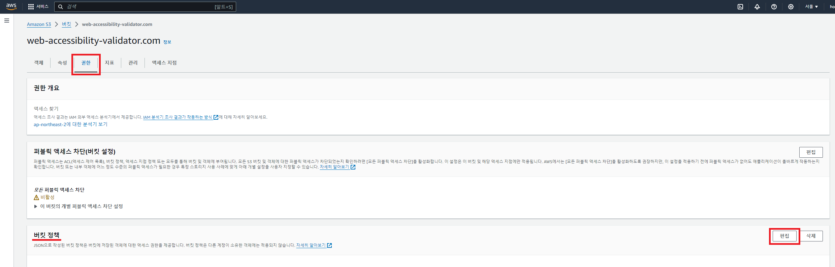Go to 버킷 breadcrumb link

click(x=66, y=24)
